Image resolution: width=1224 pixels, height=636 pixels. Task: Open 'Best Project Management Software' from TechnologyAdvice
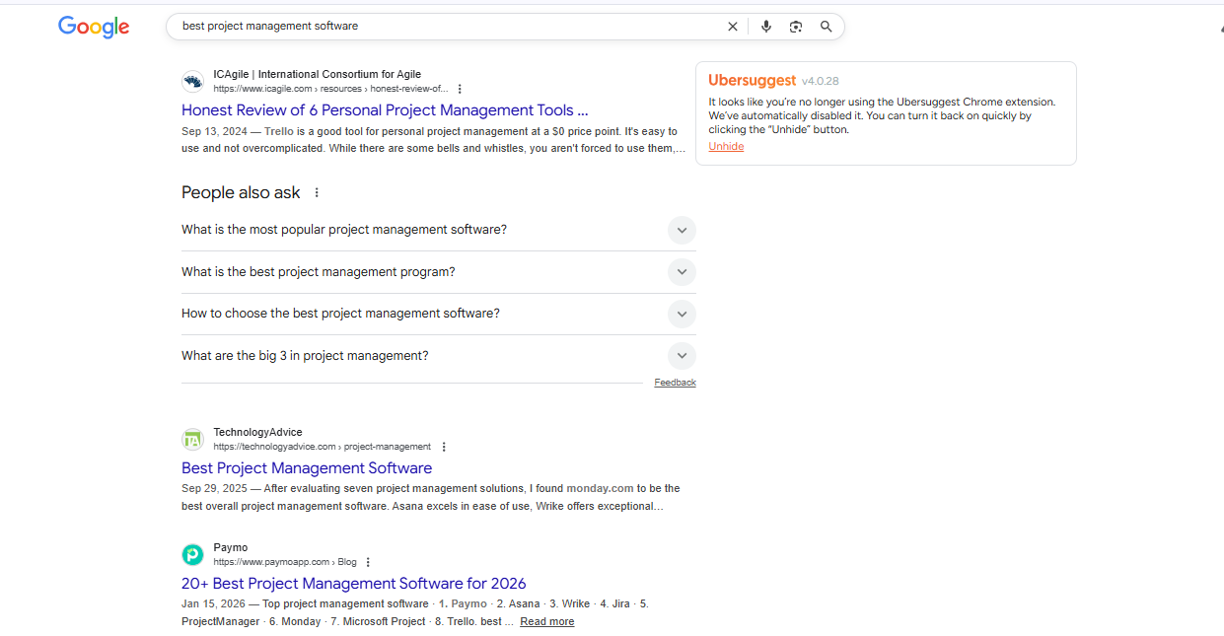click(307, 467)
